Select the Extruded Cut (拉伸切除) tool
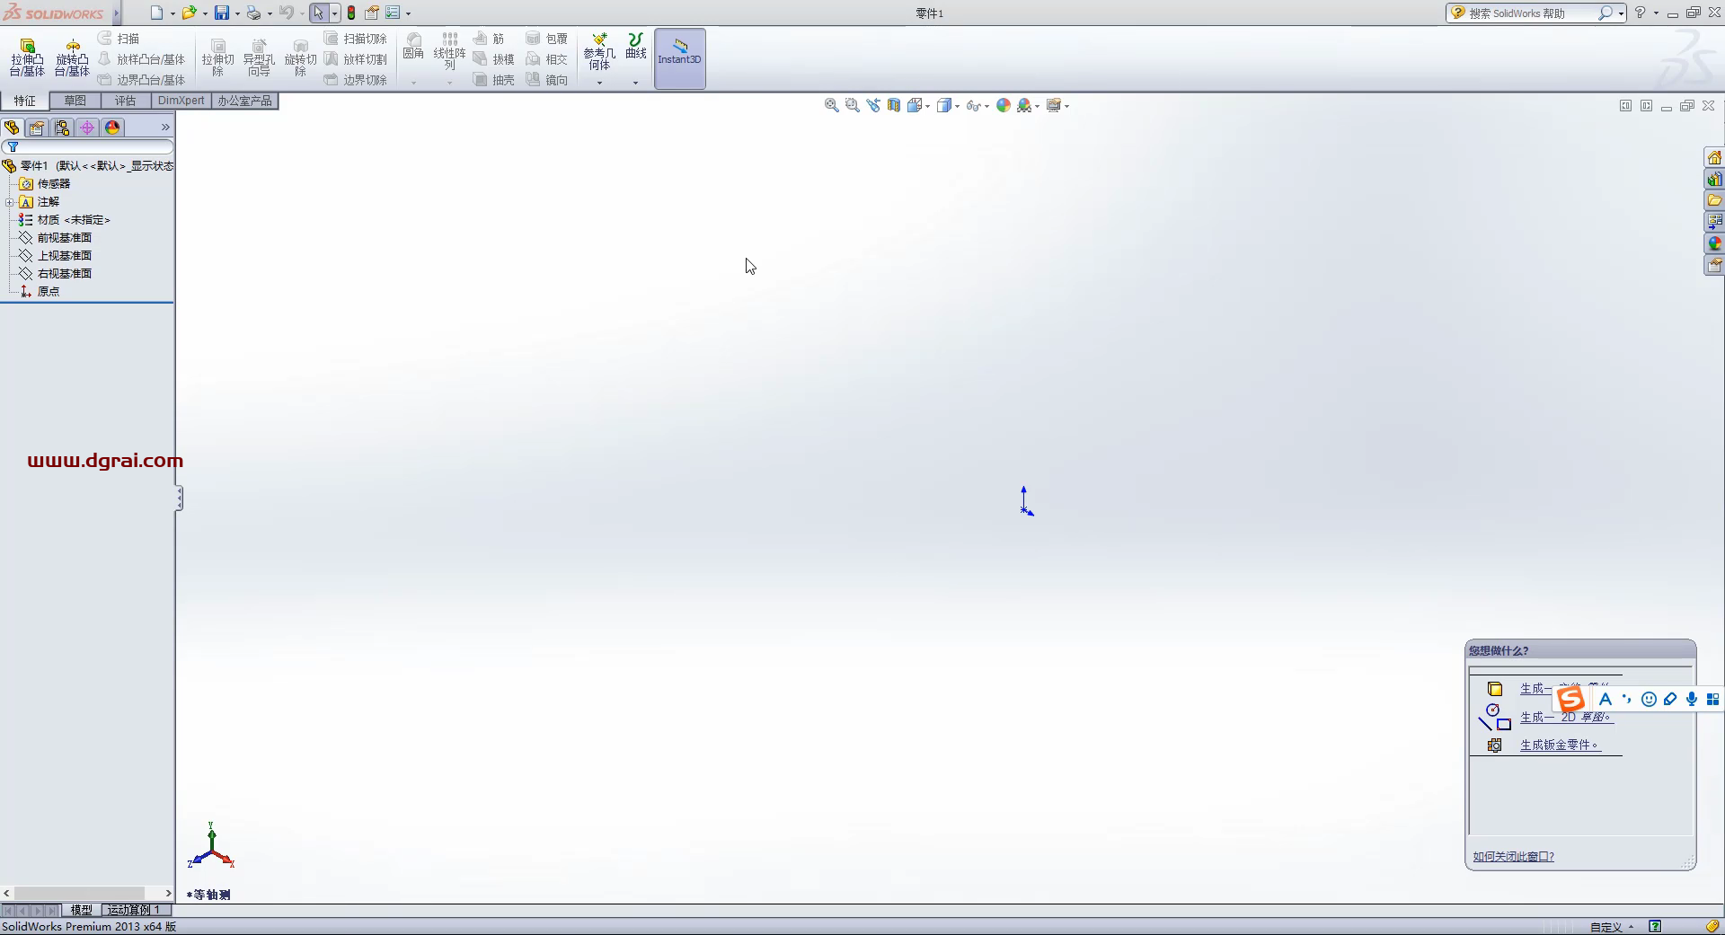The width and height of the screenshot is (1725, 935). pos(217,57)
